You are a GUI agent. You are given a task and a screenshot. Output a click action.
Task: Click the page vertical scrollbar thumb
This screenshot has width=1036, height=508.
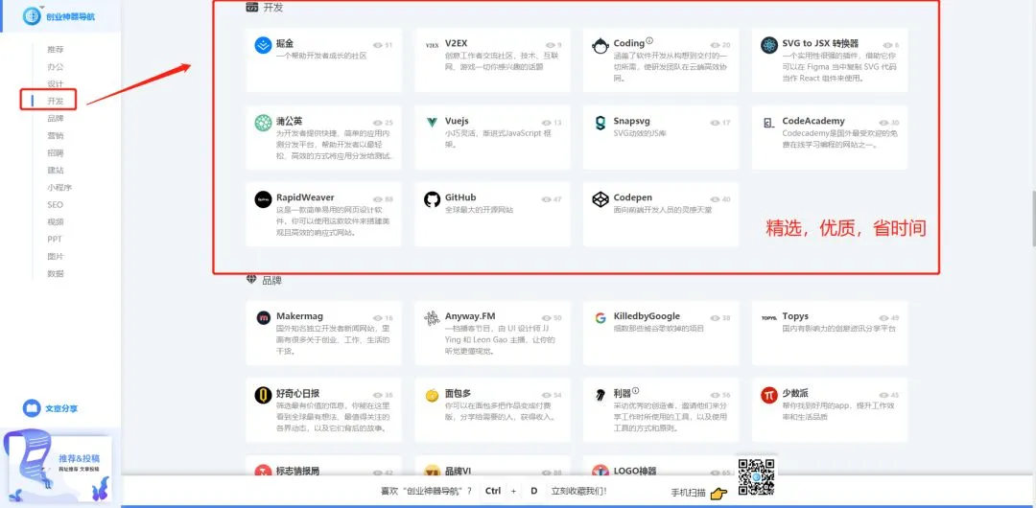point(1033,219)
